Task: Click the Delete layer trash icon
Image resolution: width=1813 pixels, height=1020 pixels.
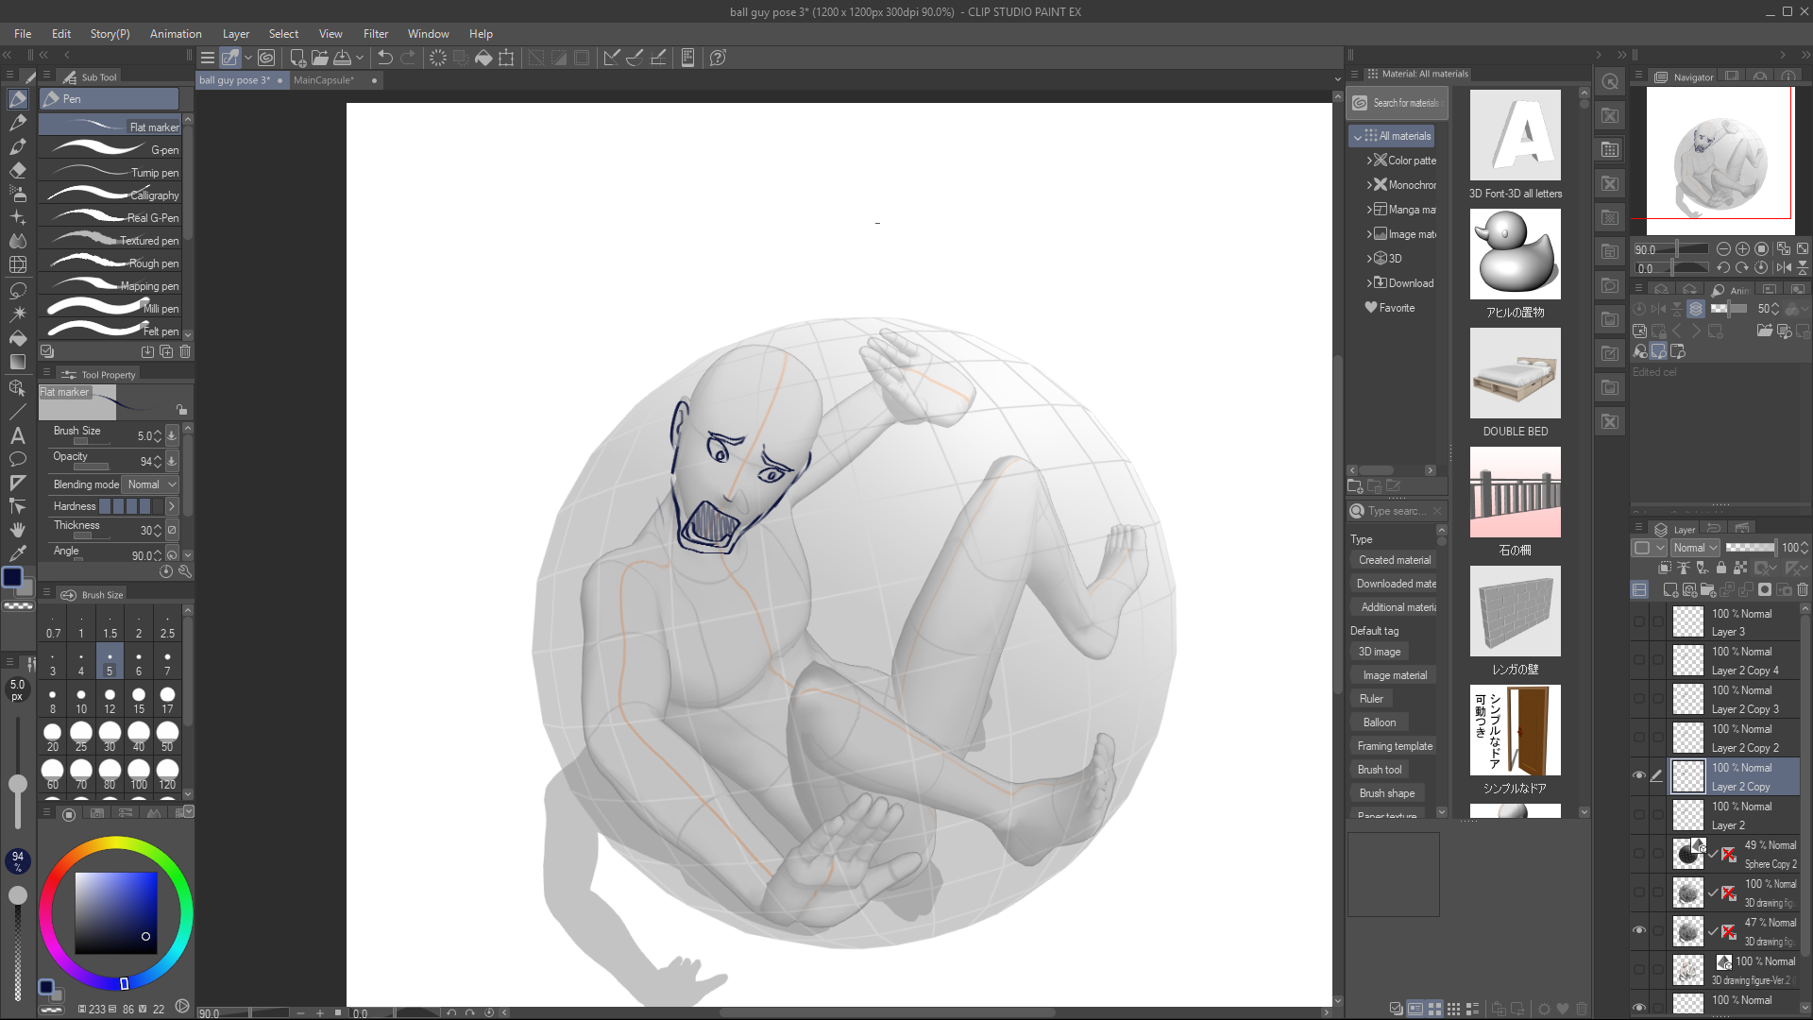Action: pos(1803,589)
